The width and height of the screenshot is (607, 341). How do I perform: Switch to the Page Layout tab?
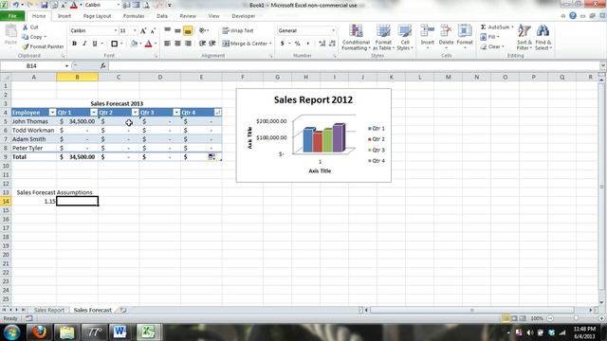(97, 16)
